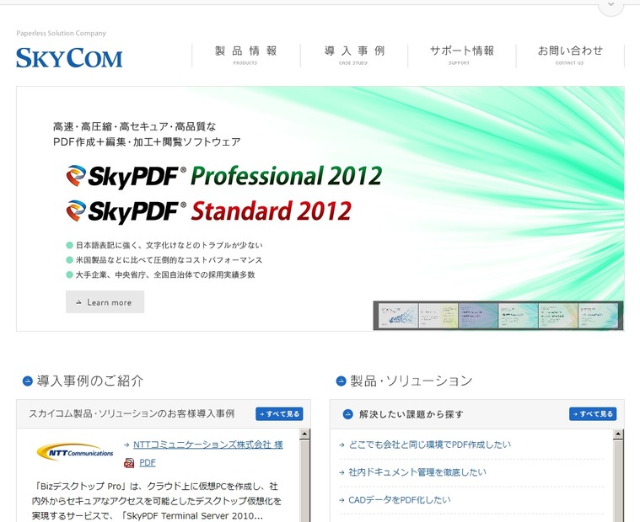Click the 大手企業、中央省庁 bullet text
Image resolution: width=640 pixels, height=522 pixels.
point(165,274)
